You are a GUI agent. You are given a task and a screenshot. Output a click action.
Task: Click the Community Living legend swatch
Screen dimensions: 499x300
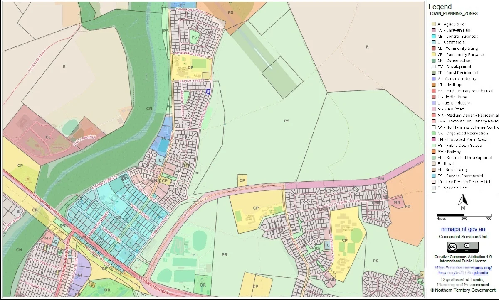434,49
